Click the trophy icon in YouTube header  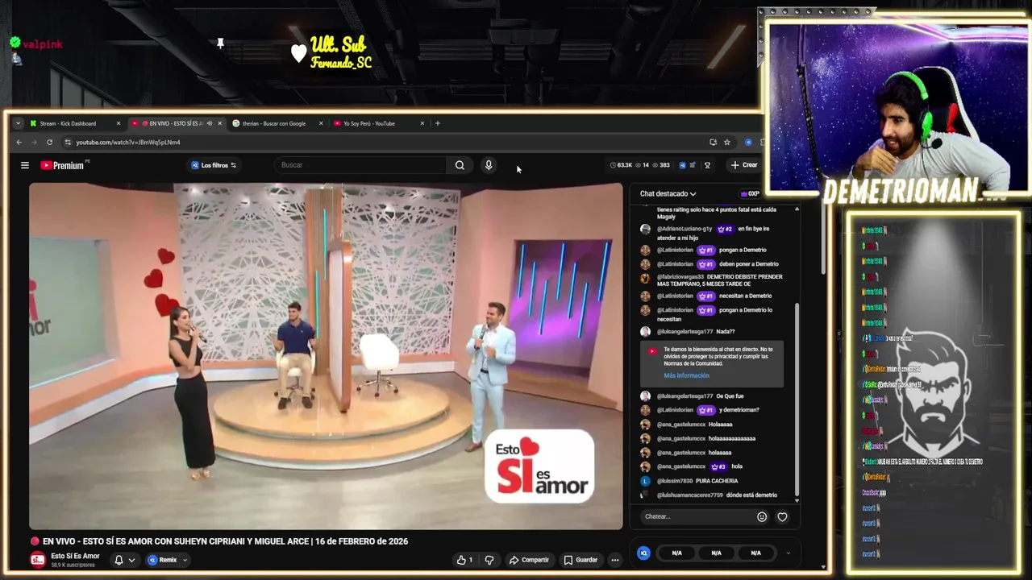[707, 165]
